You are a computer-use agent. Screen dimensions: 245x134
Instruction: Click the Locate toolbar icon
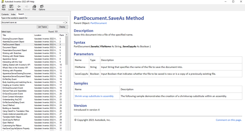pyautogui.click(x=11, y=8)
